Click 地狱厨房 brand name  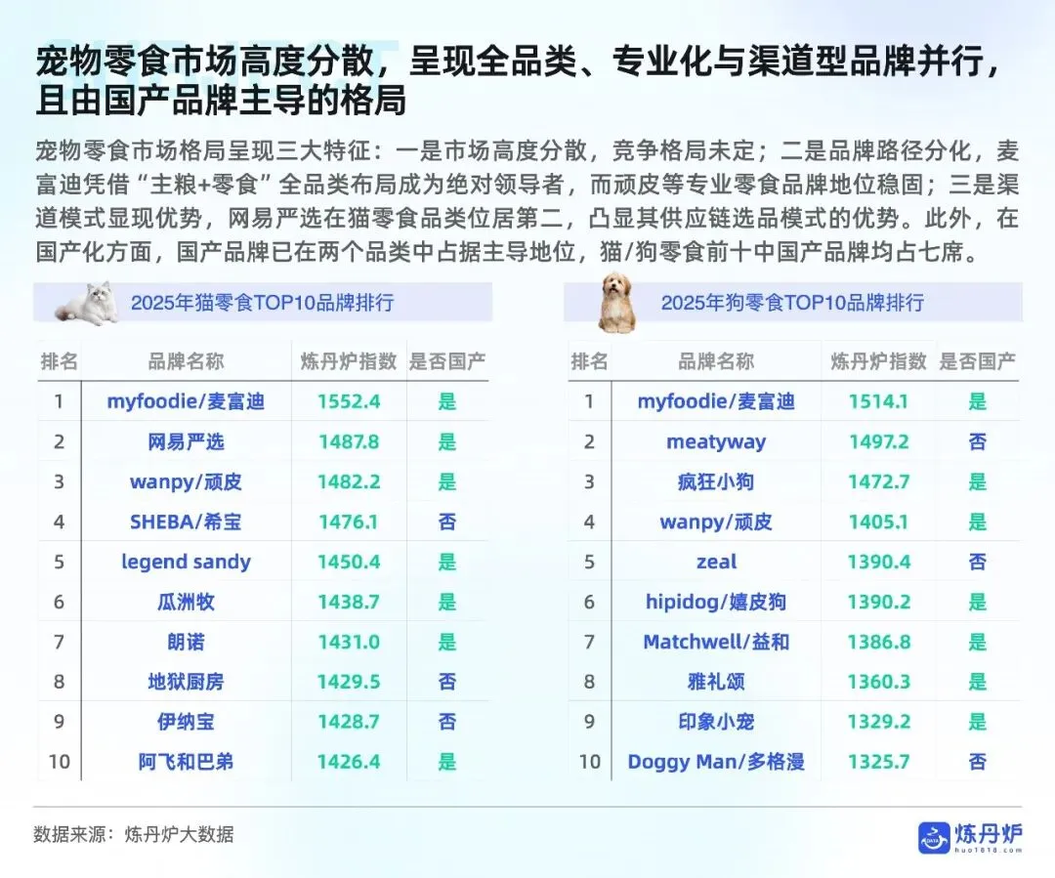click(186, 683)
